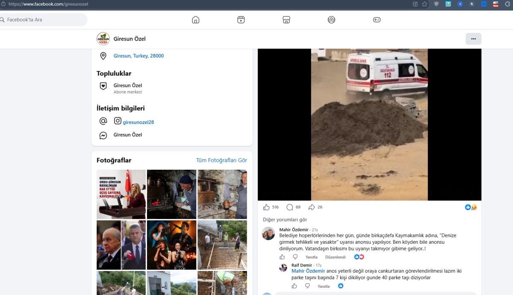Open the giresunozel28 Instagram link
This screenshot has height=295, width=513.
pyautogui.click(x=139, y=122)
